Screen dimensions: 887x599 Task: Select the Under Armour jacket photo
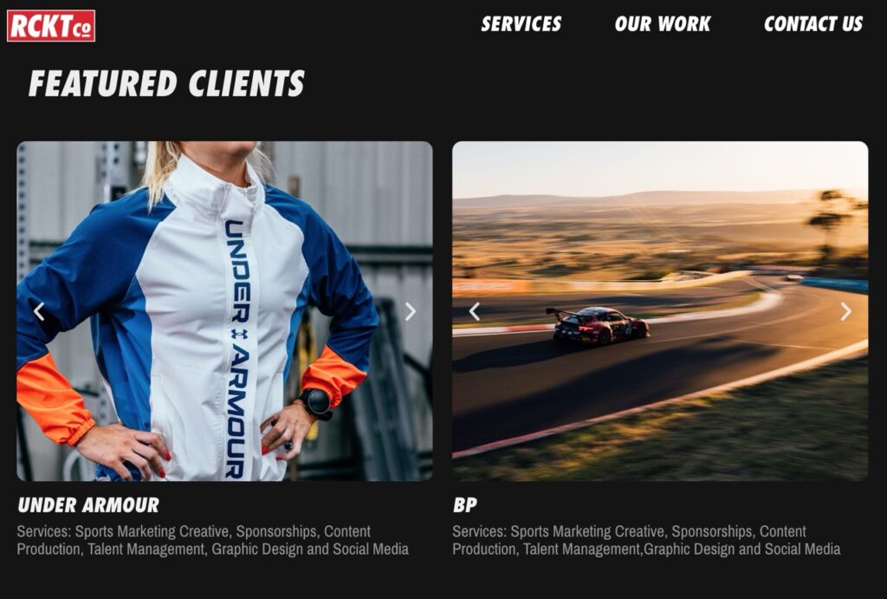[224, 311]
